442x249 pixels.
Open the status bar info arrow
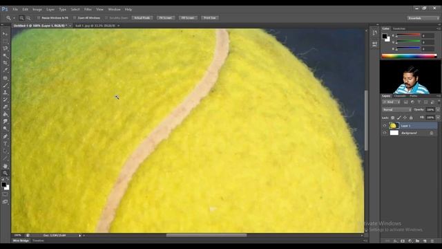coord(80,235)
